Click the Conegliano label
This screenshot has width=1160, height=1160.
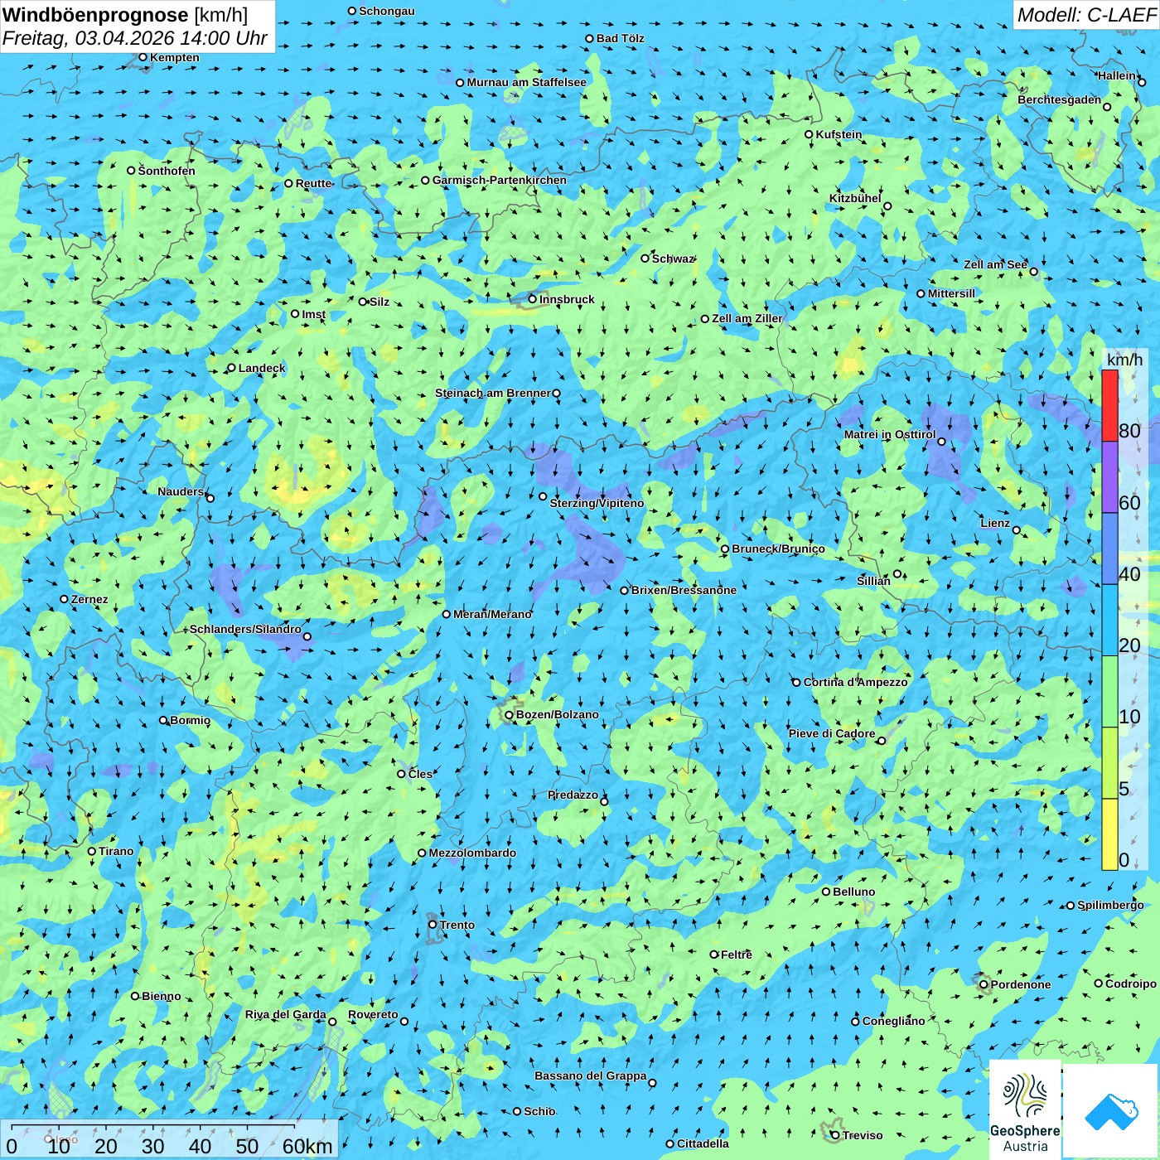tap(893, 1021)
